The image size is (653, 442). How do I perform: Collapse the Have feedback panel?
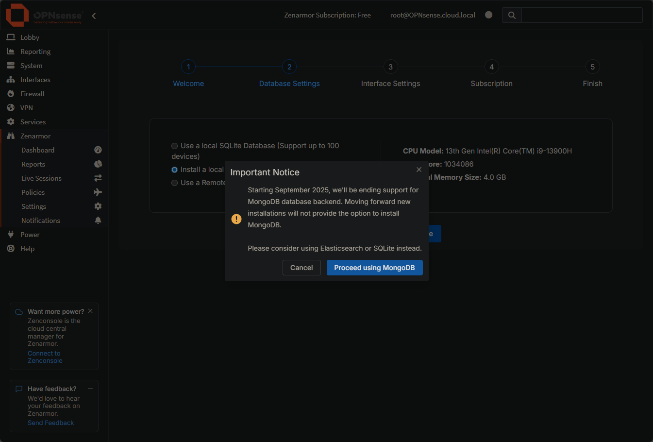click(89, 388)
